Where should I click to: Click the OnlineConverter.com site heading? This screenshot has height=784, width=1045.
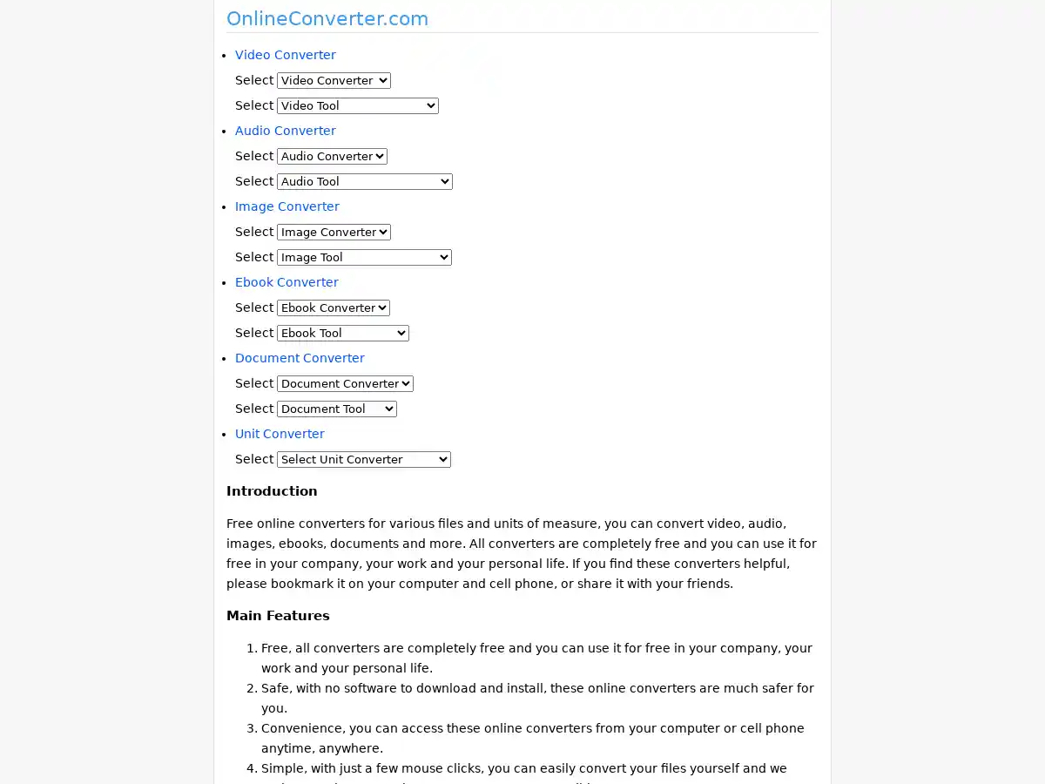click(327, 18)
